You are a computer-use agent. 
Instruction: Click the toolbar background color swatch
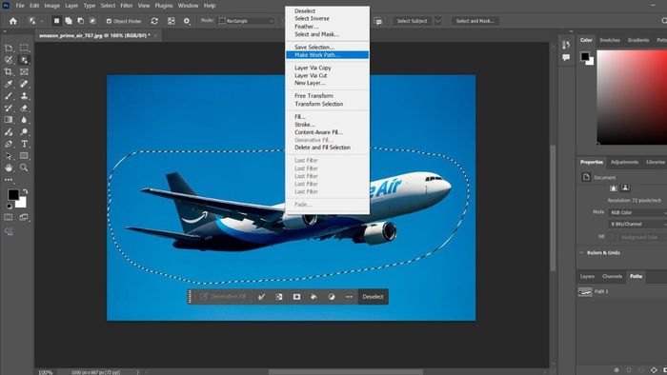click(x=22, y=204)
